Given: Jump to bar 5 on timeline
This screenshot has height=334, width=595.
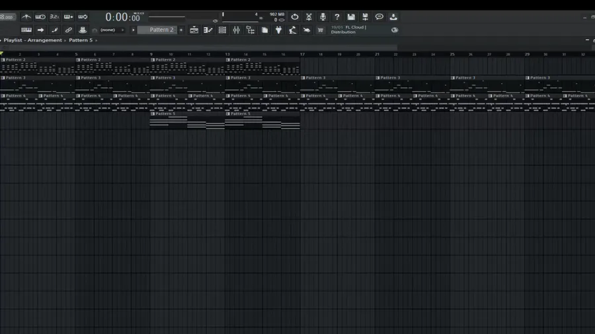Looking at the screenshot, I should click(76, 54).
